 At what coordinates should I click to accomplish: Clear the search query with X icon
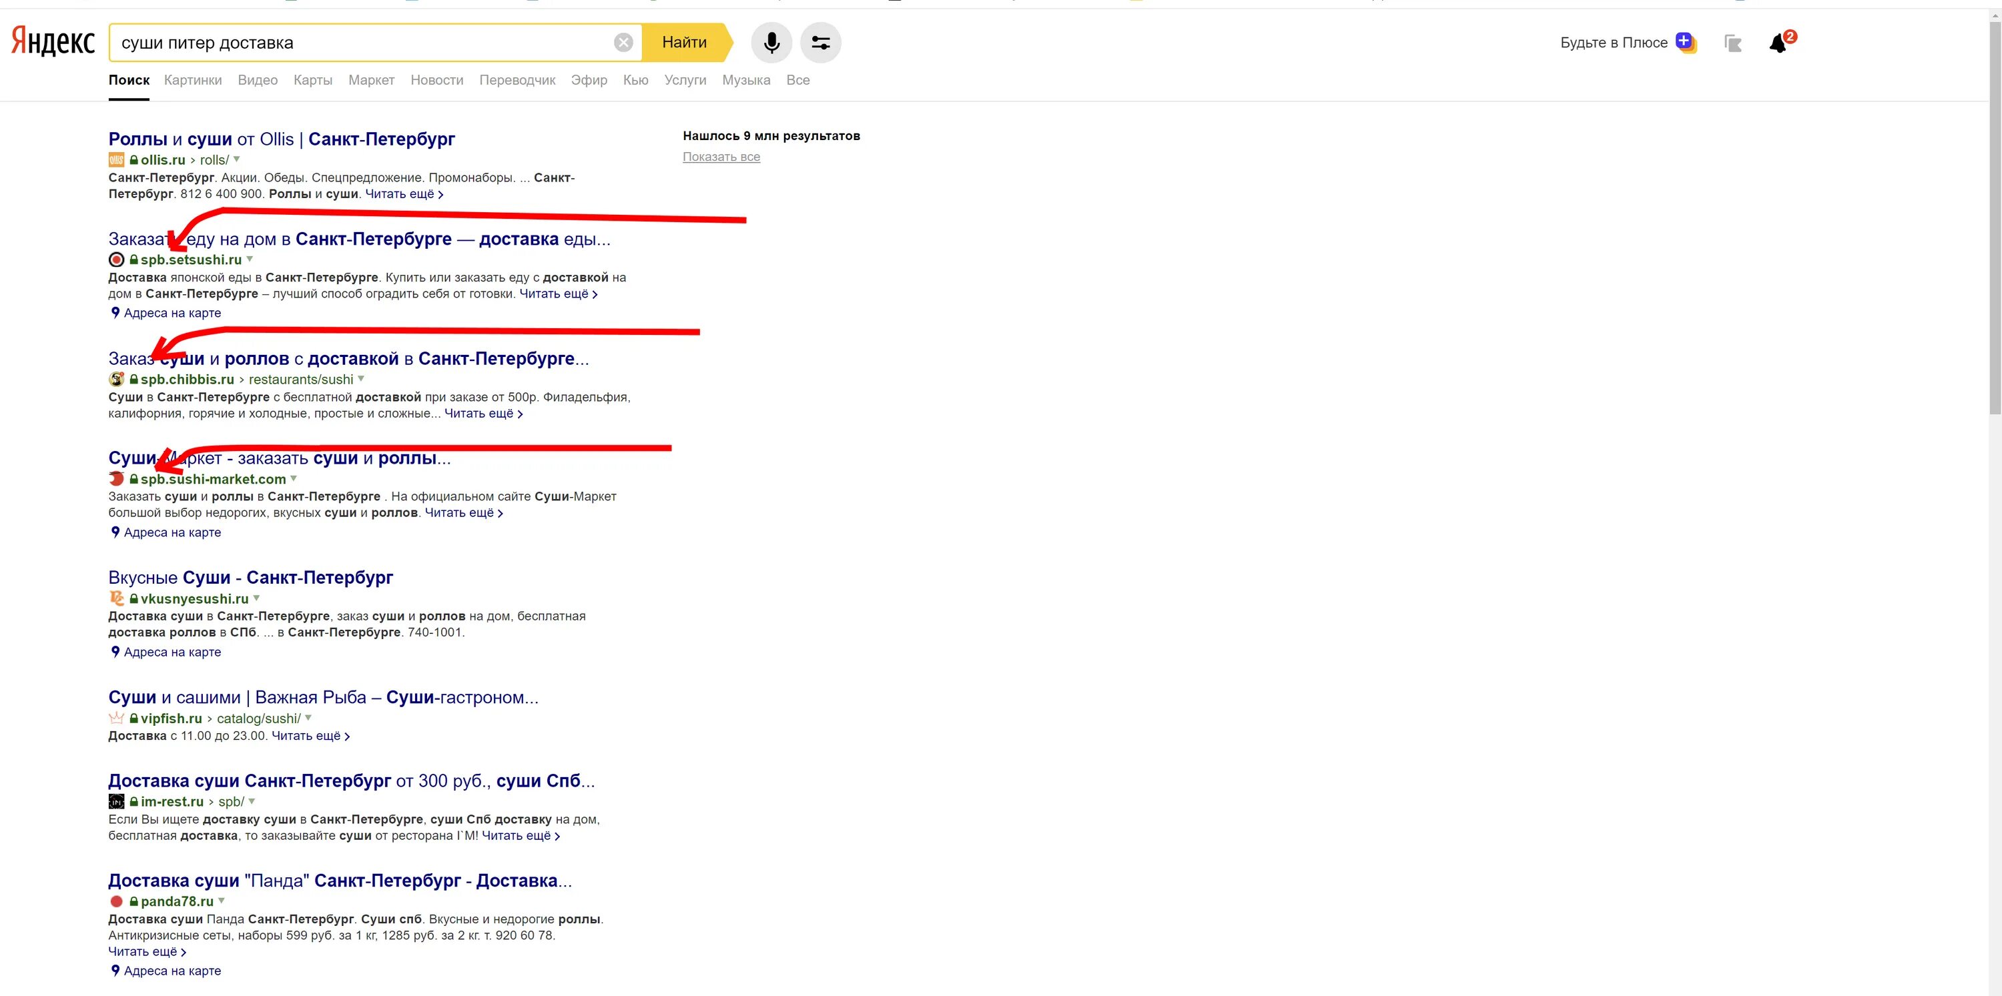[623, 43]
